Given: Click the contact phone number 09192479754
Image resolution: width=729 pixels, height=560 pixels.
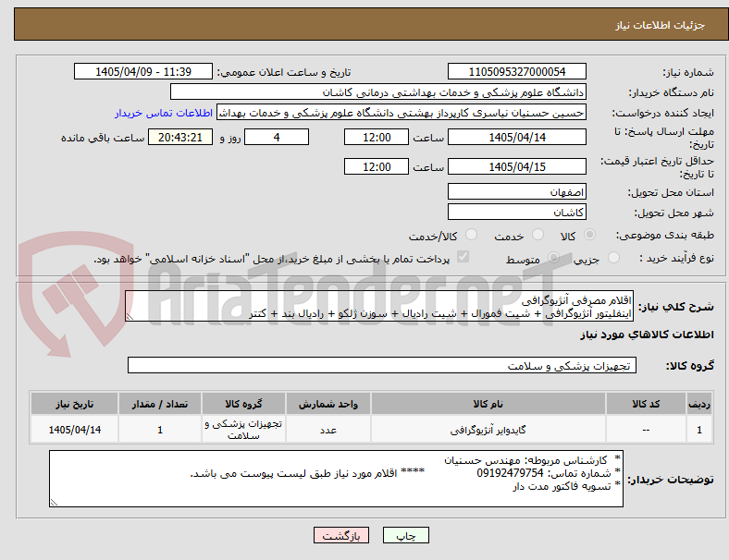Looking at the screenshot, I should coord(510,473).
